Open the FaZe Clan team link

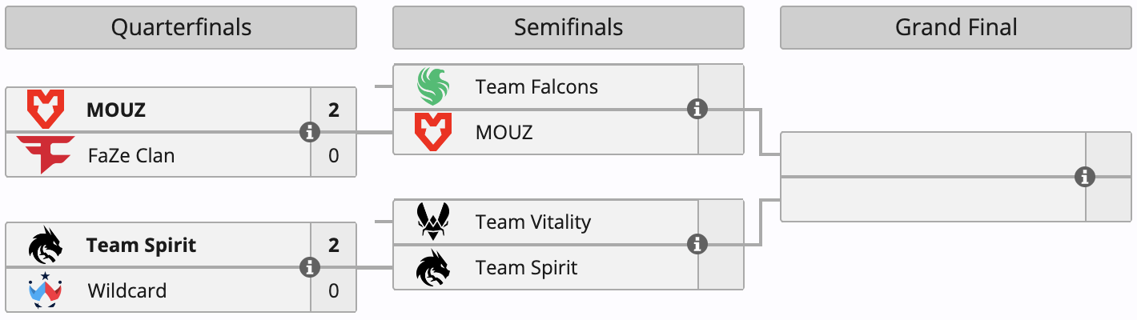coord(131,155)
